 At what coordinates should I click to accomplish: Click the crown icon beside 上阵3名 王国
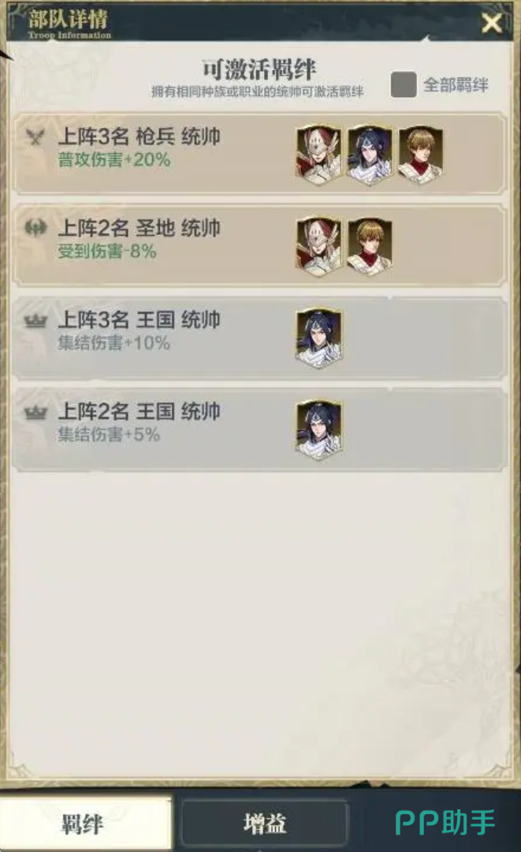(x=35, y=320)
